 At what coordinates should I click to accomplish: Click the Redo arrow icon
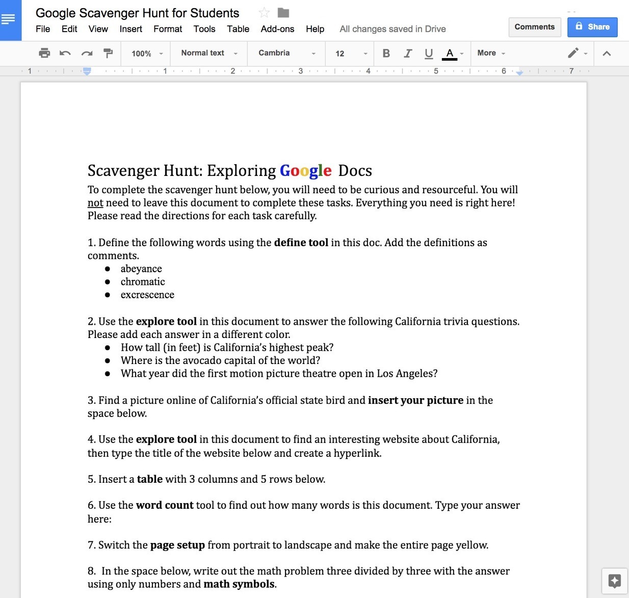click(x=87, y=53)
